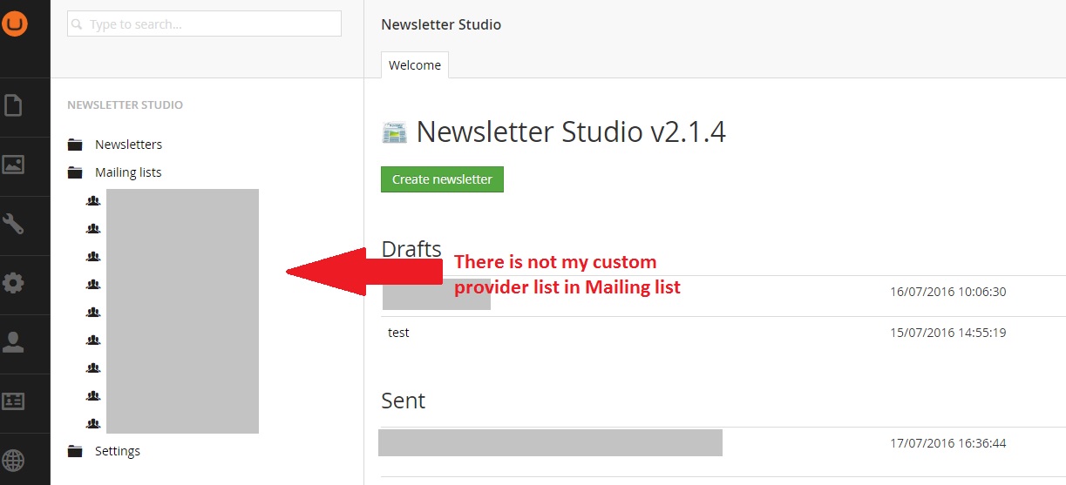Click the newspaper icon beside Newsletter Studio title
The width and height of the screenshot is (1066, 485).
(x=394, y=132)
